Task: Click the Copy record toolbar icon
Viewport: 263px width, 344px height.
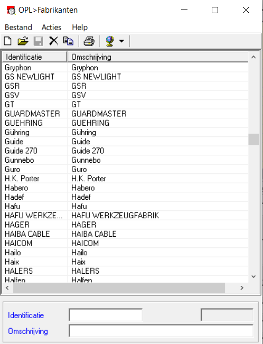Action: click(68, 41)
